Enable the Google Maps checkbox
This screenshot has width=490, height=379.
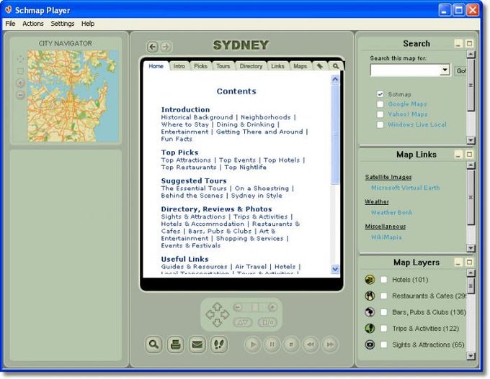pyautogui.click(x=380, y=104)
